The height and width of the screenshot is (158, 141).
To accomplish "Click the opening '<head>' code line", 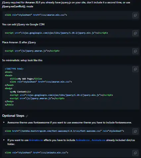I will click(x=9, y=76).
